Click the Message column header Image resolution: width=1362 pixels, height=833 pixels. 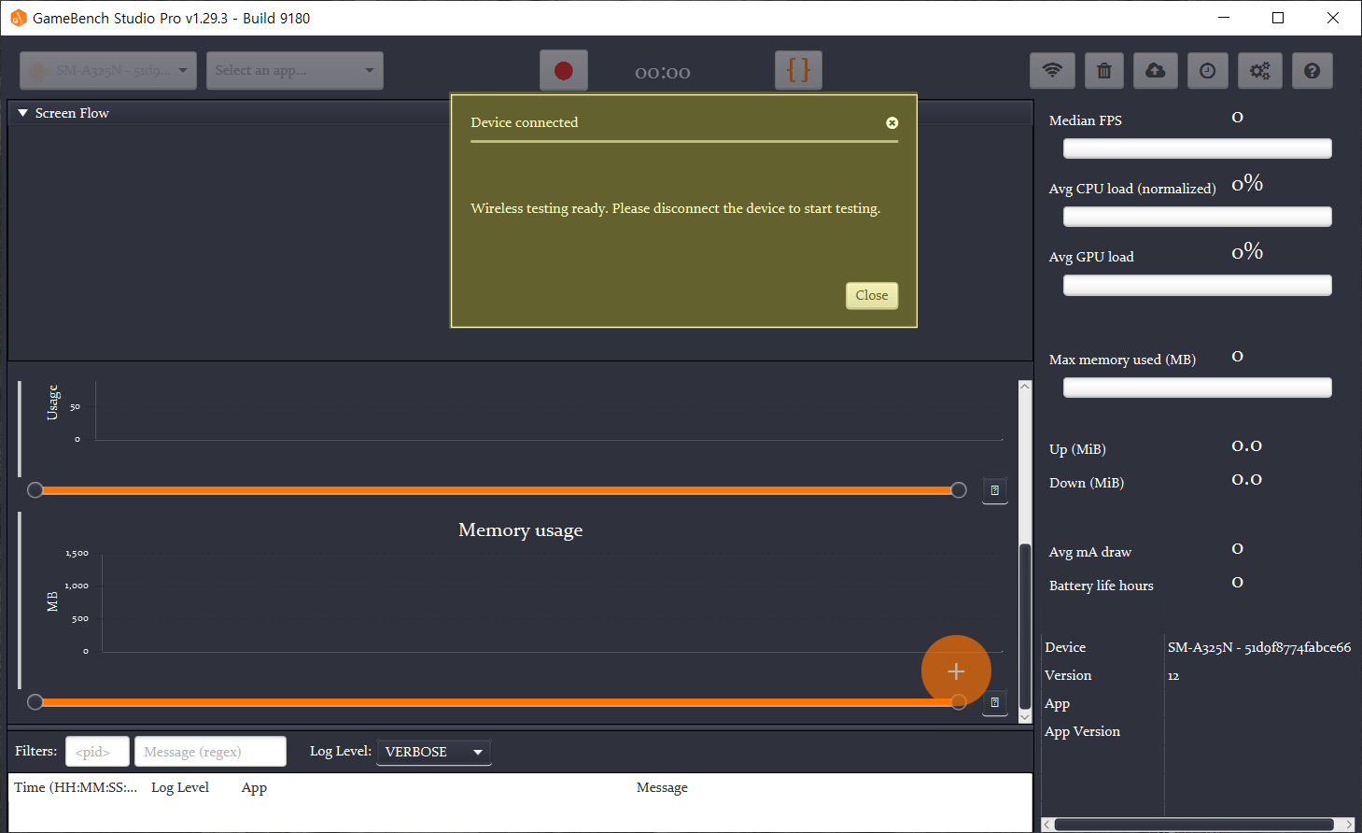662,787
